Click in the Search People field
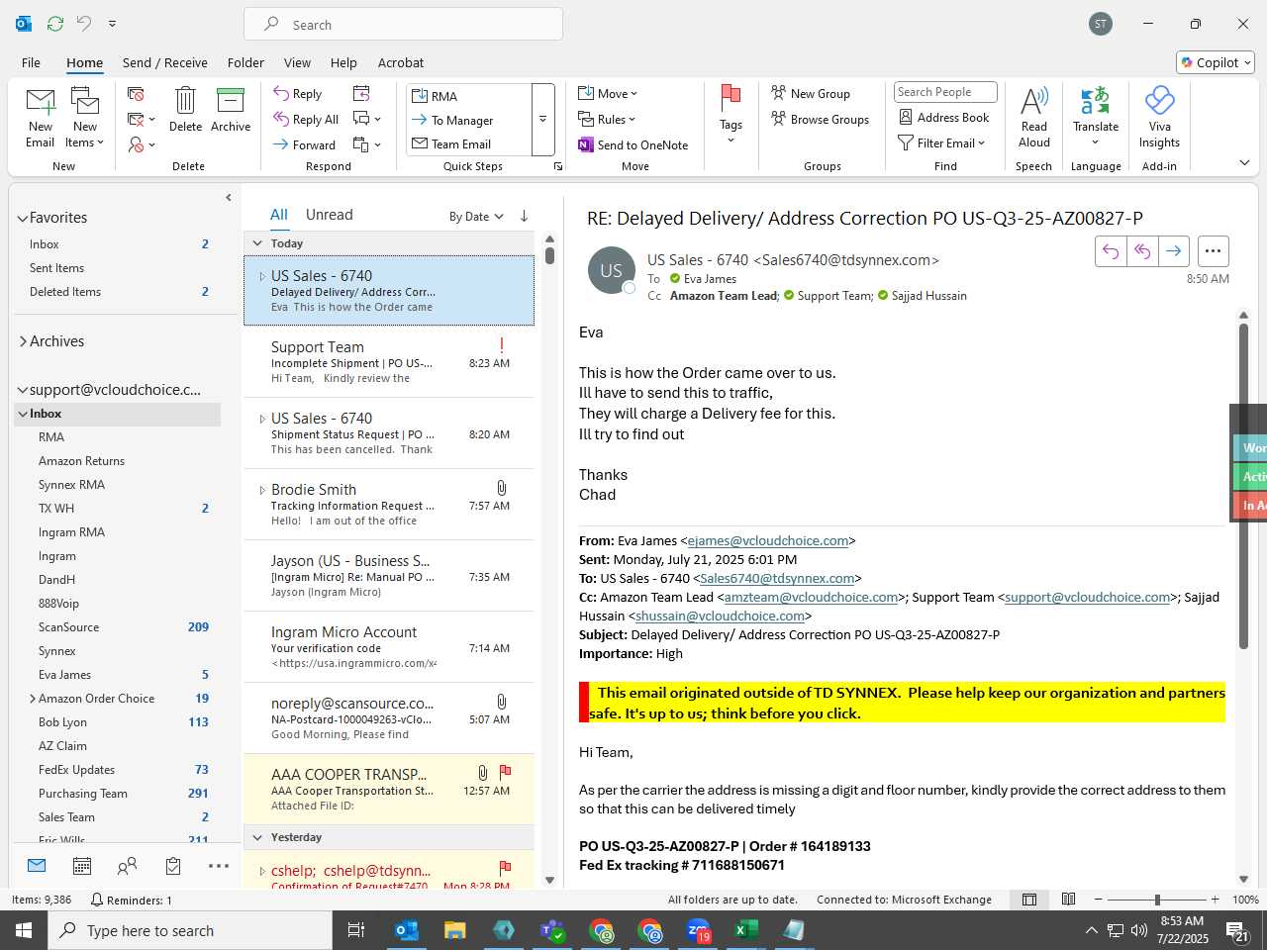Screen dimensions: 1267x950 click(945, 92)
